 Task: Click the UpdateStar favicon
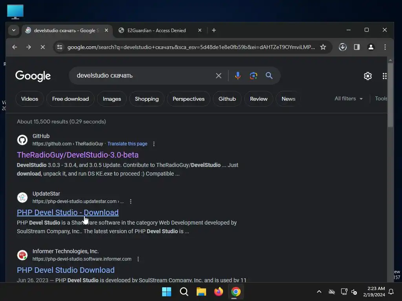pyautogui.click(x=22, y=198)
